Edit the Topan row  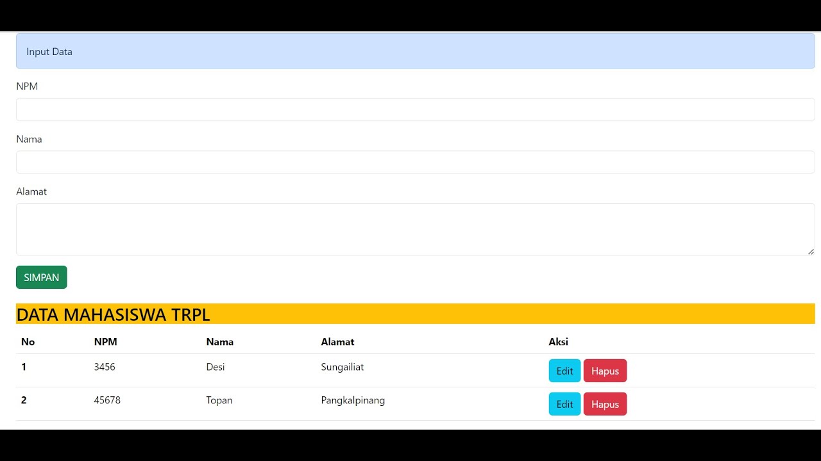564,404
